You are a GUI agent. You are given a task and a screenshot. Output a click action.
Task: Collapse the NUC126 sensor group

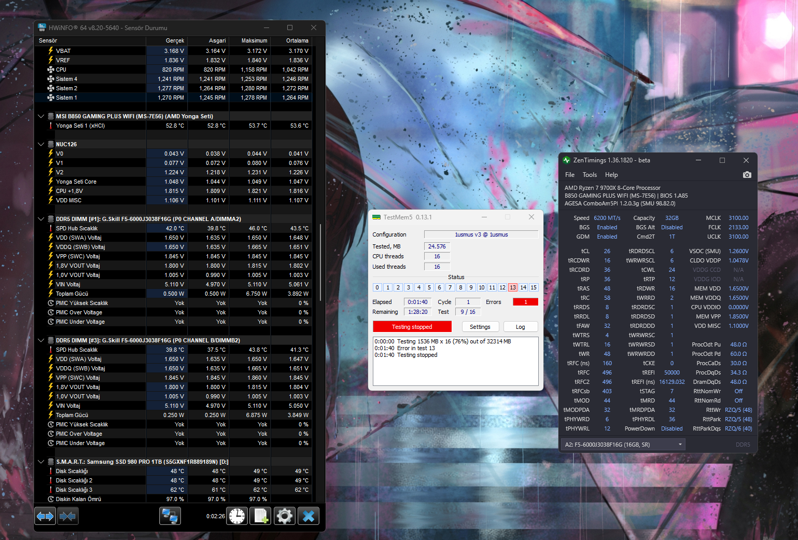(x=41, y=144)
